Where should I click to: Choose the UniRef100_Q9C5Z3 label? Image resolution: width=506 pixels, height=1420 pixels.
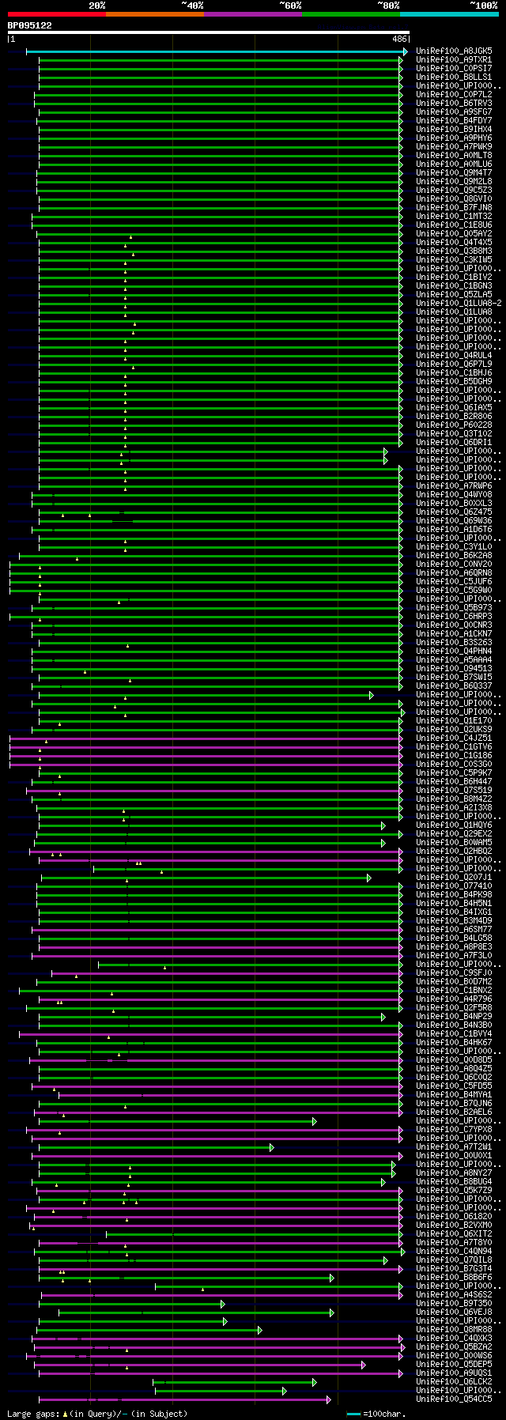(454, 191)
